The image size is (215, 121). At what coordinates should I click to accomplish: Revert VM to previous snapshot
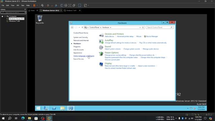coord(52,5)
